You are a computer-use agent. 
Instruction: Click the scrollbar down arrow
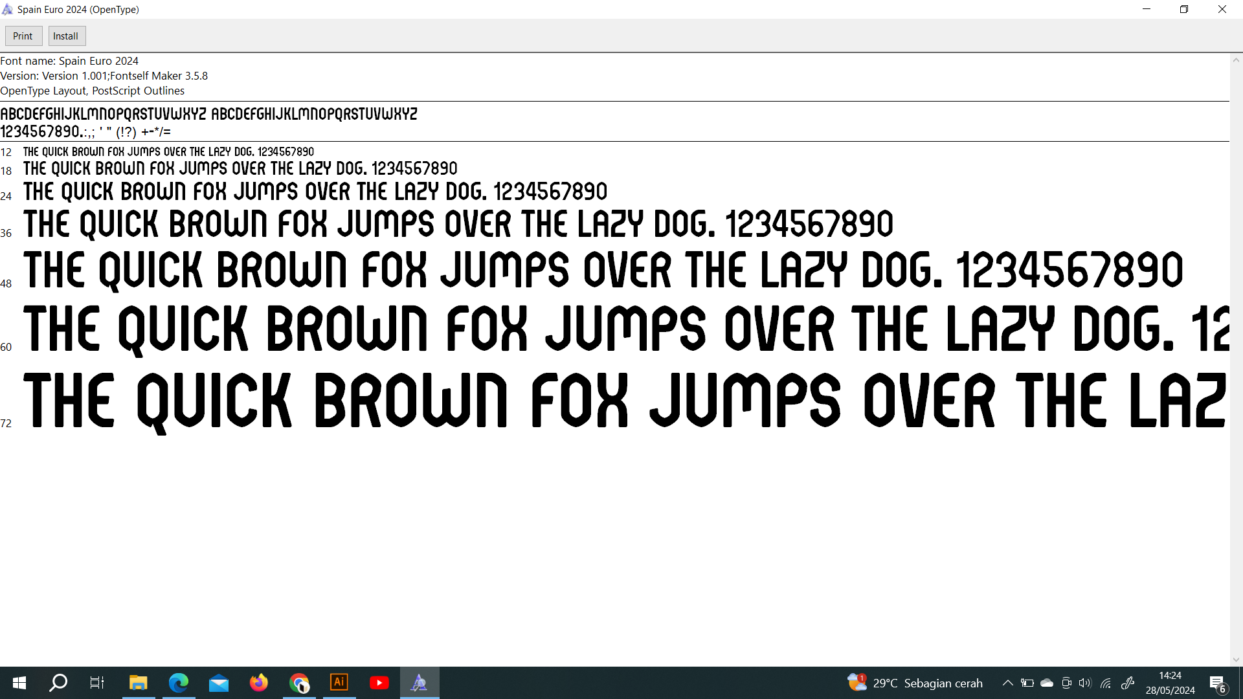[1236, 660]
